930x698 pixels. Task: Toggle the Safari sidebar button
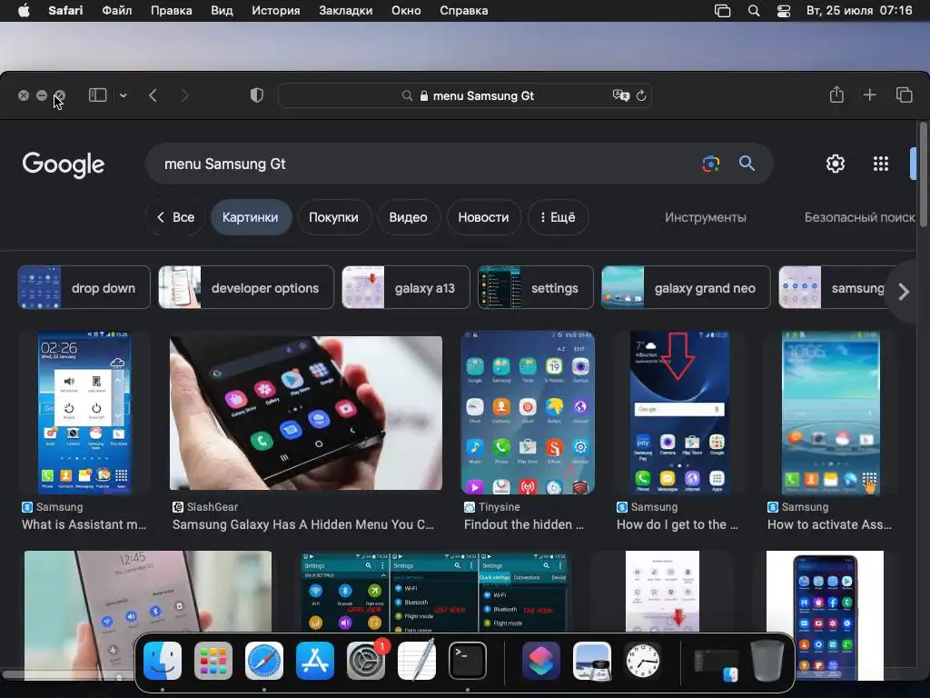point(97,95)
